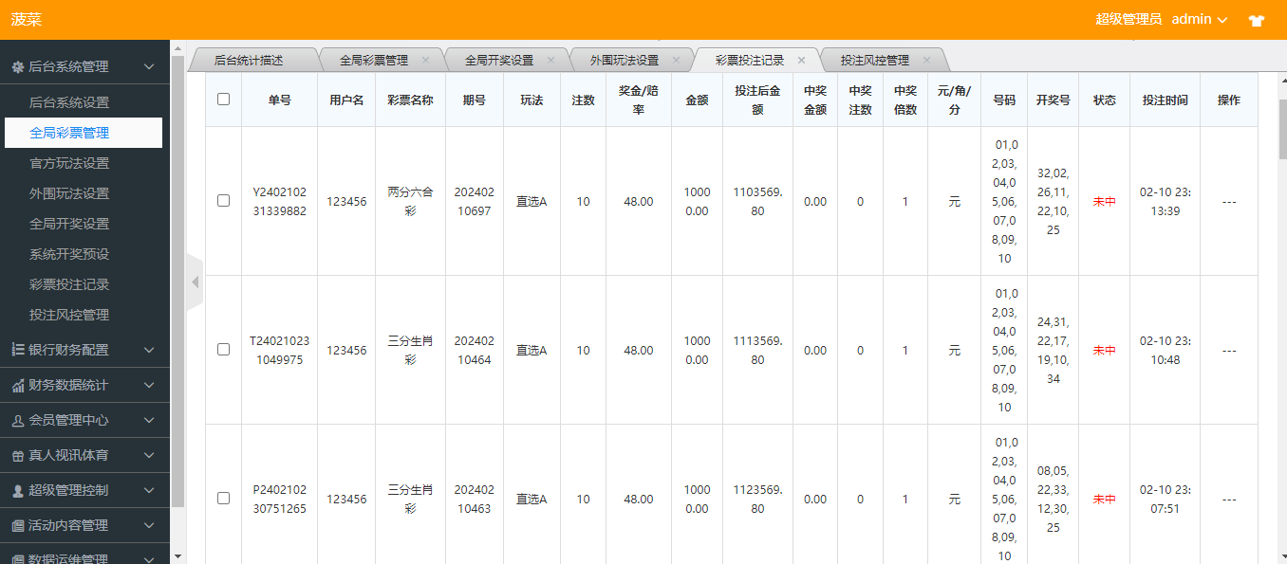Switch to the 后台统计描述 tab

249,60
